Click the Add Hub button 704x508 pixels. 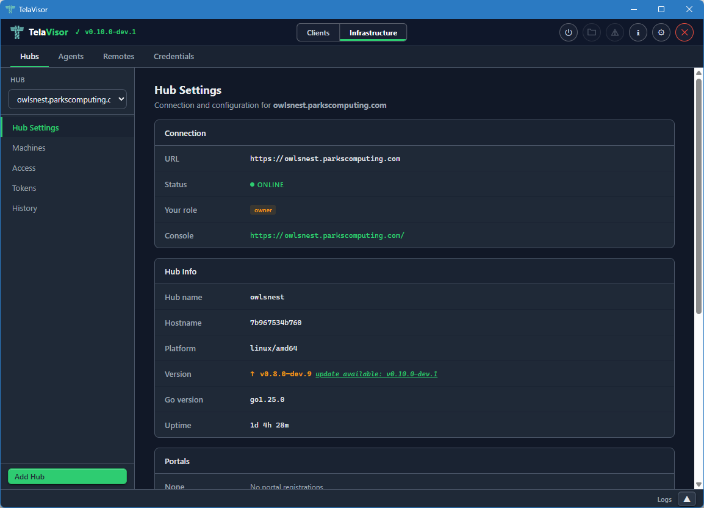(67, 476)
